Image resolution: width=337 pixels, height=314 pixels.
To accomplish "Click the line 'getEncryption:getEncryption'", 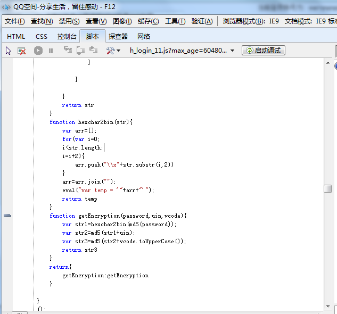I will (105, 276).
